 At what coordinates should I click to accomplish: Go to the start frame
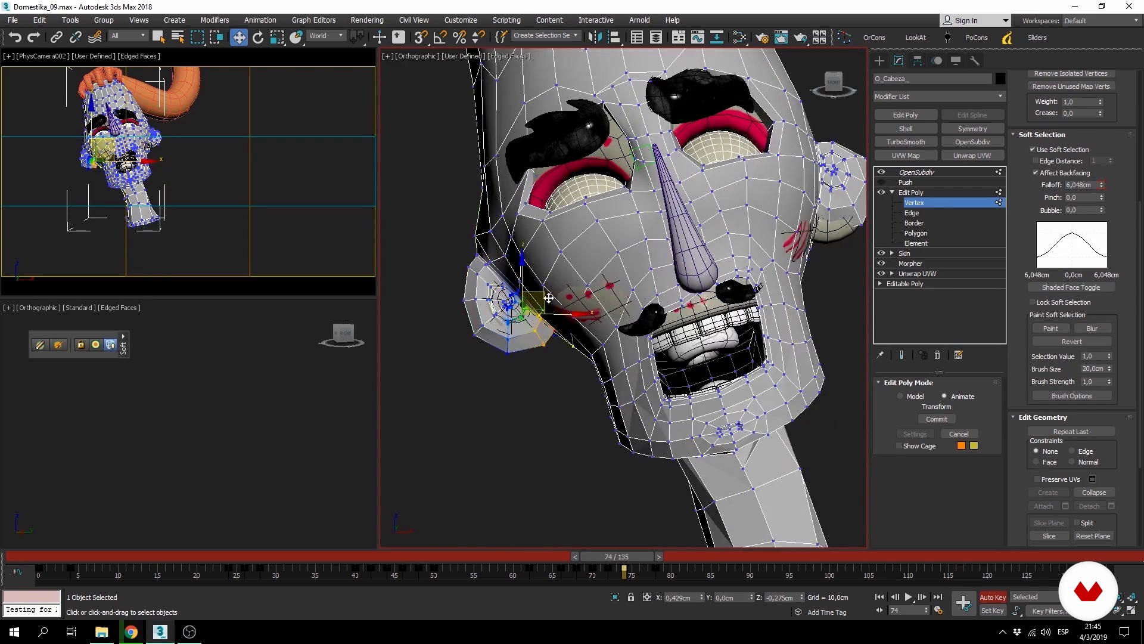879,597
